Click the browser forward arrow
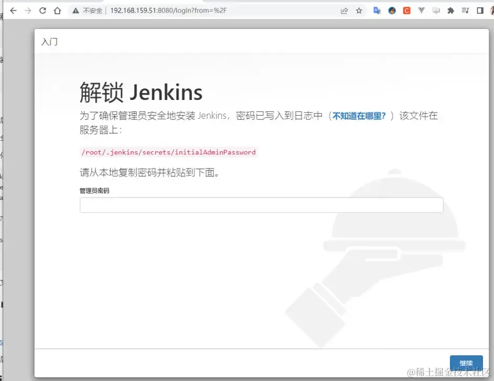Image resolution: width=494 pixels, height=381 pixels. (28, 10)
